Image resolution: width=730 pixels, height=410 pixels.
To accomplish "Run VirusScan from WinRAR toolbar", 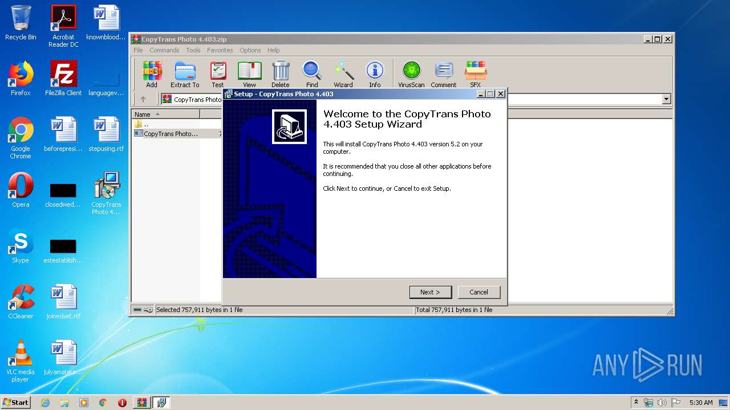I will (x=411, y=75).
